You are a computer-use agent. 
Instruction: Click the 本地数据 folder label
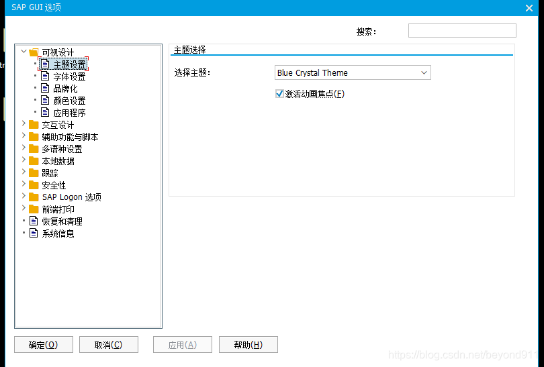click(x=58, y=161)
